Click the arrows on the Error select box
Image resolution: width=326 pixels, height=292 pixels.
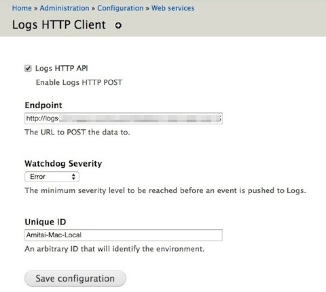pos(73,177)
